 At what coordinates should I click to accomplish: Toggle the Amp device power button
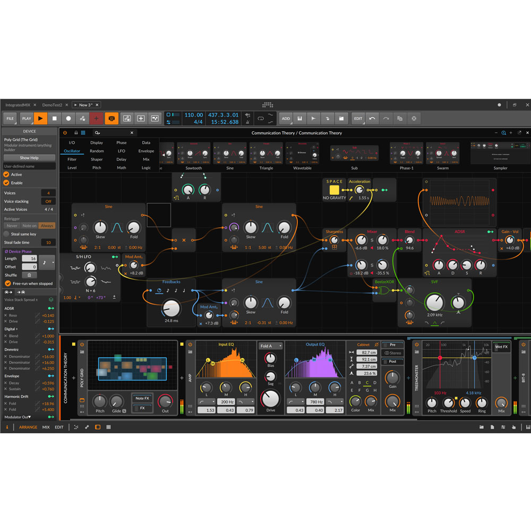tap(190, 345)
